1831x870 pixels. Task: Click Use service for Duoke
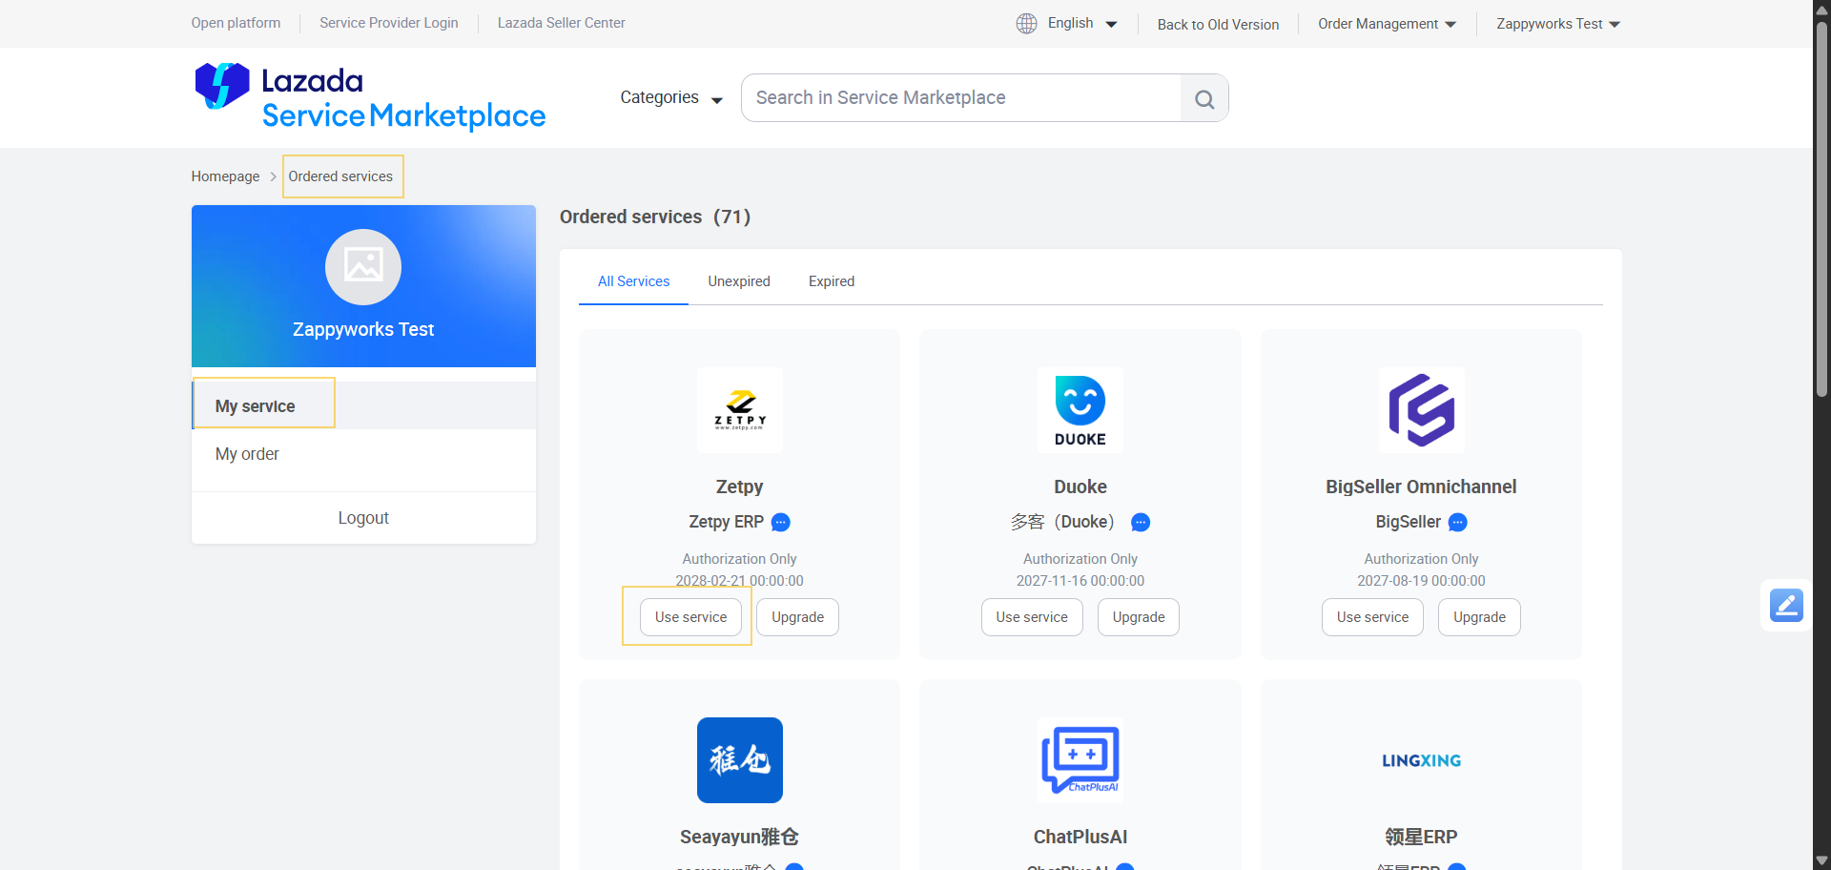1032,617
